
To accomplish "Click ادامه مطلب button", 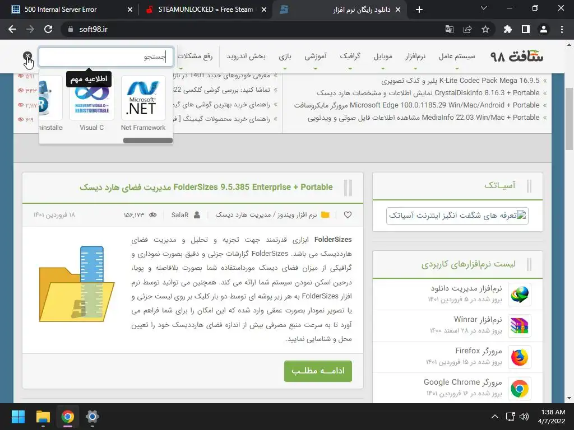I will click(x=318, y=371).
